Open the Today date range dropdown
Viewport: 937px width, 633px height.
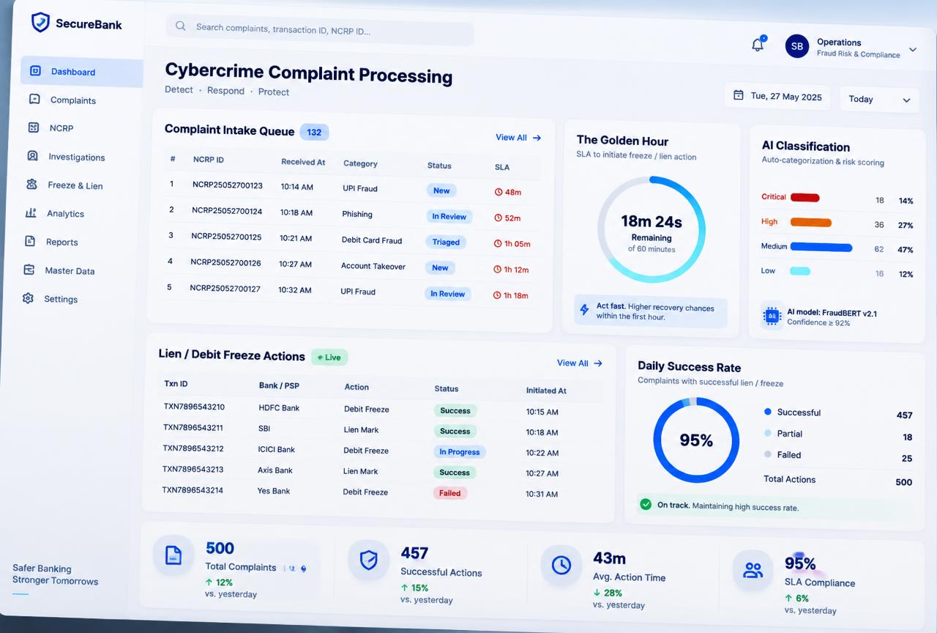(879, 100)
